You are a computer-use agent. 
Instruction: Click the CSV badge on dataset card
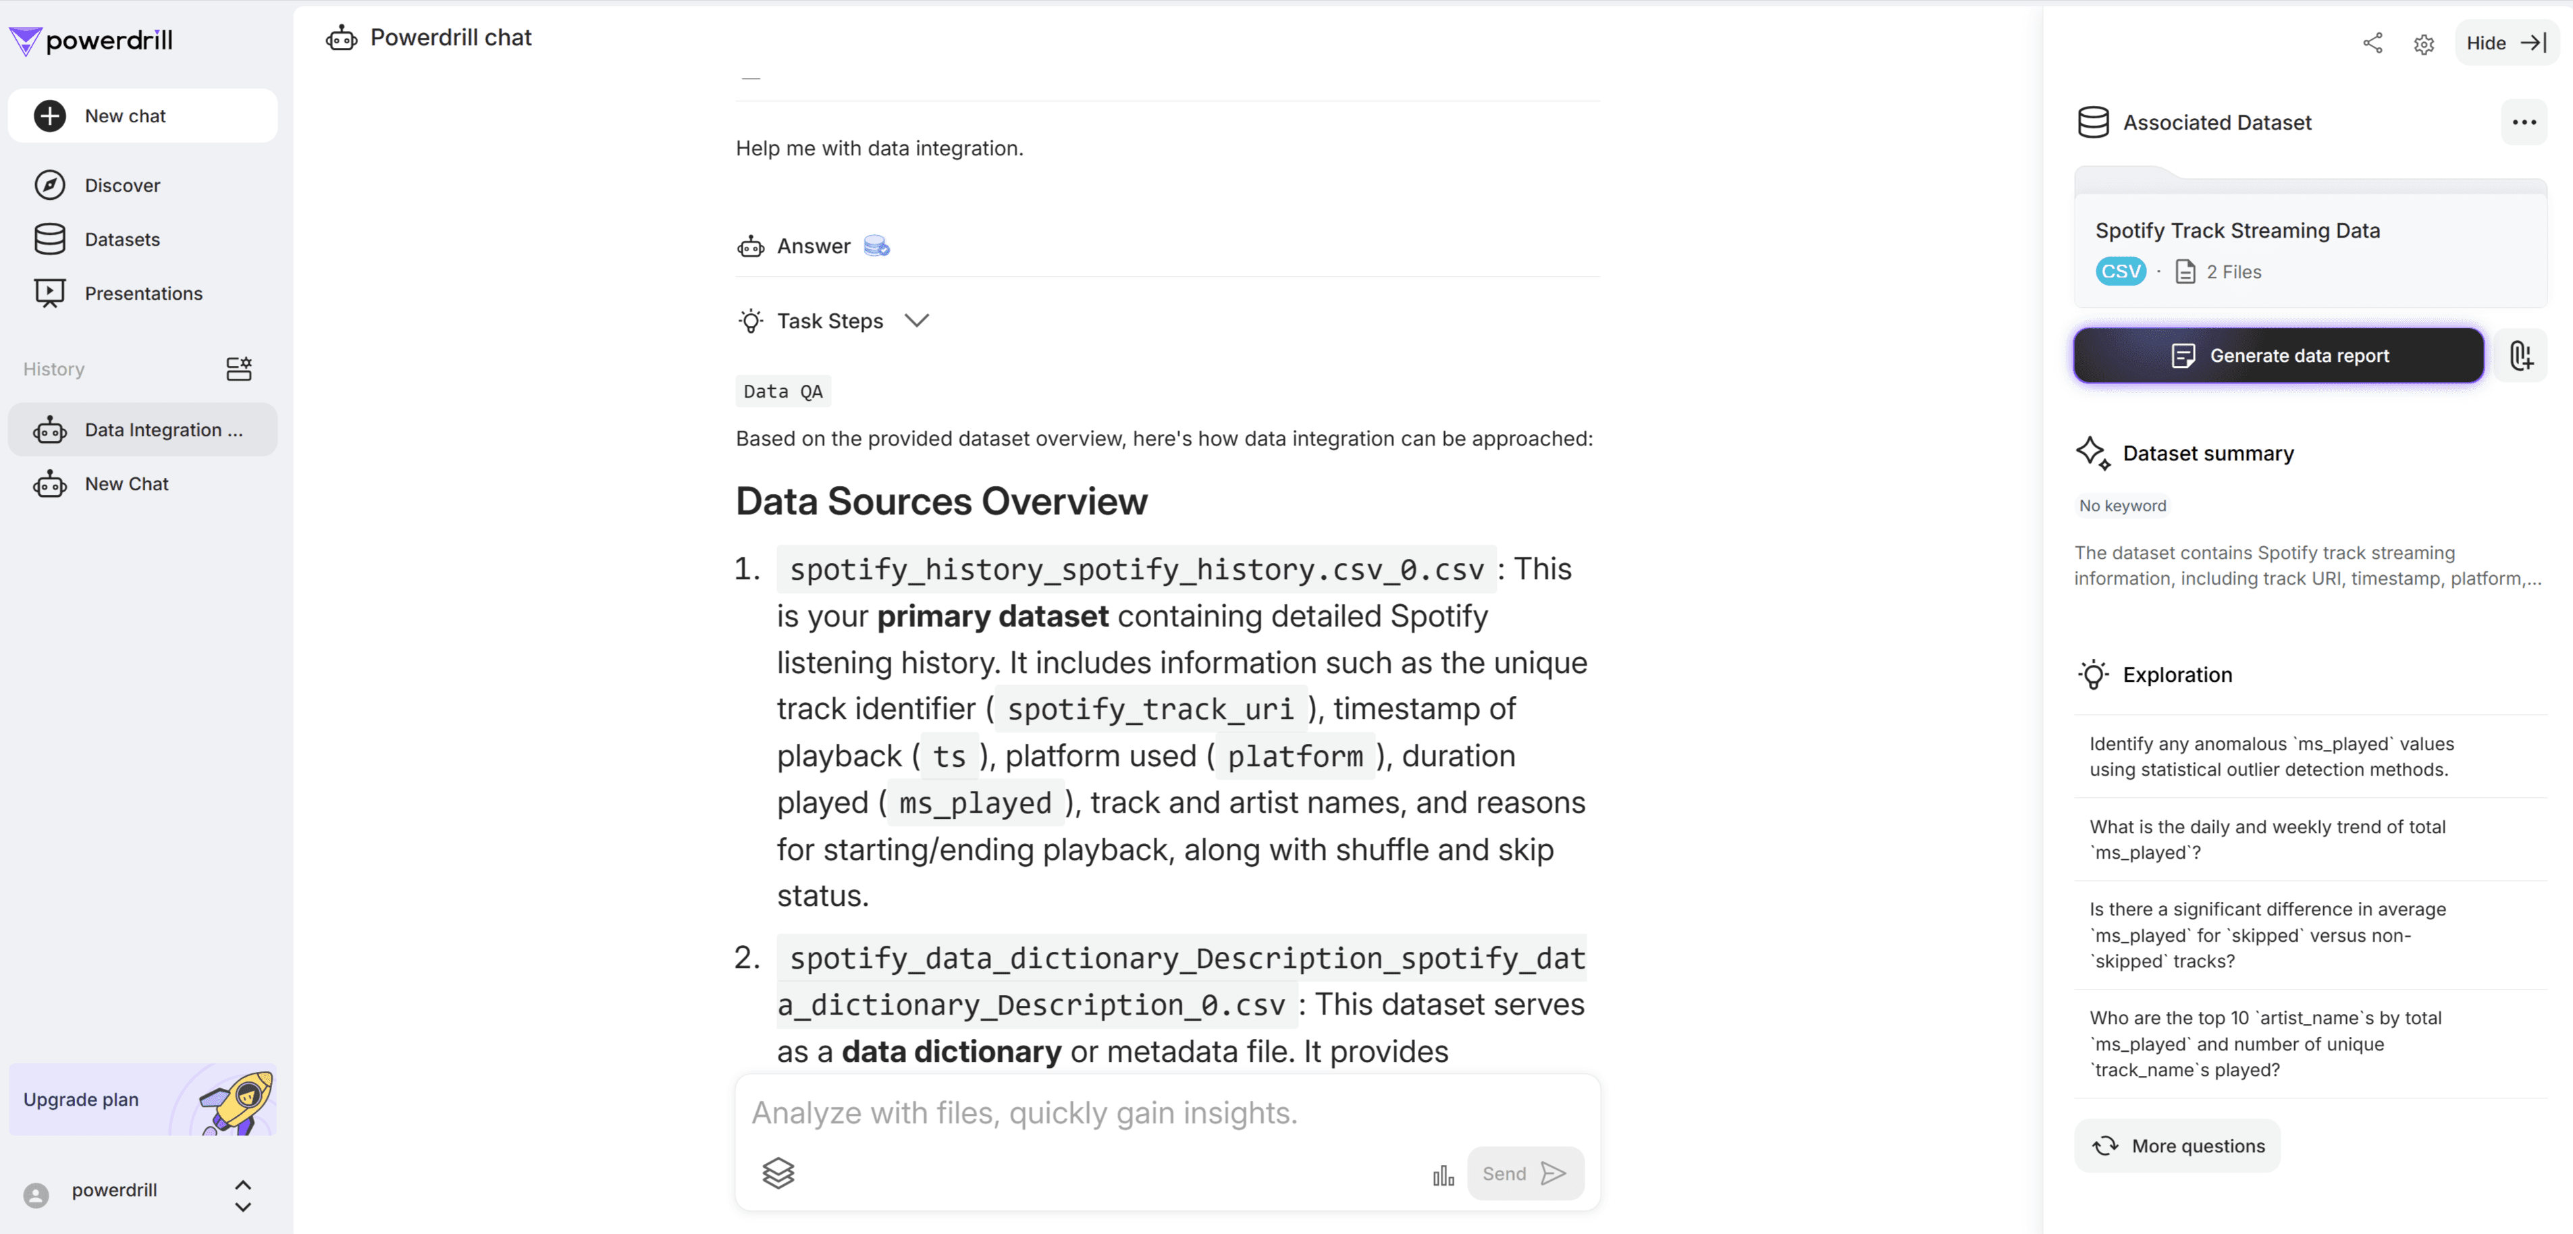[2121, 271]
